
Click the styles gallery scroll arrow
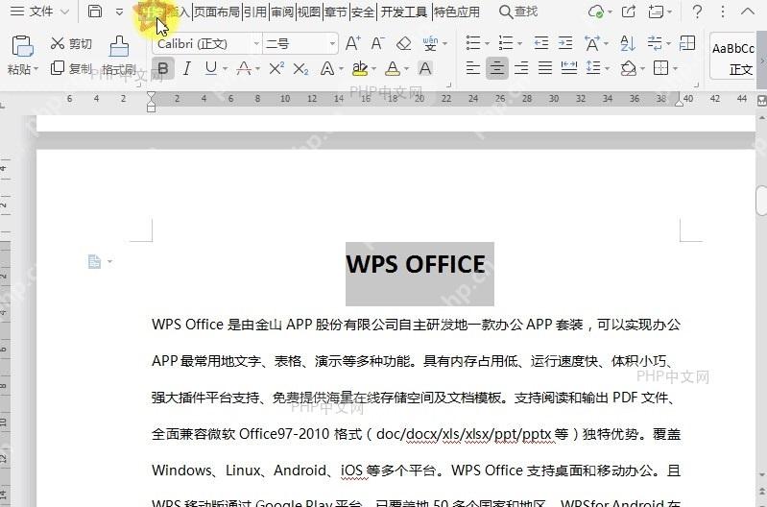point(762,61)
